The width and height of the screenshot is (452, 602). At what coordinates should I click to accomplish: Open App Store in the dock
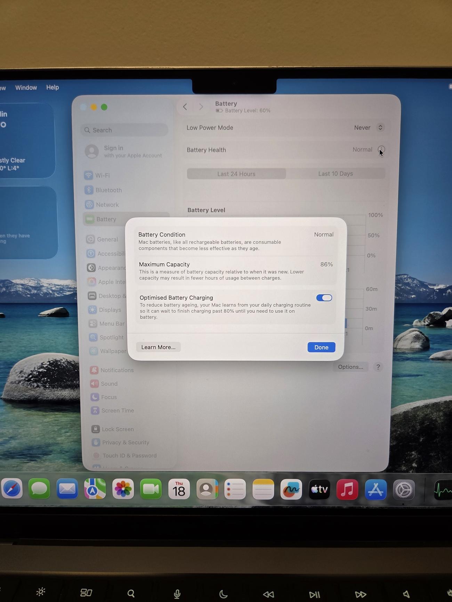coord(375,489)
